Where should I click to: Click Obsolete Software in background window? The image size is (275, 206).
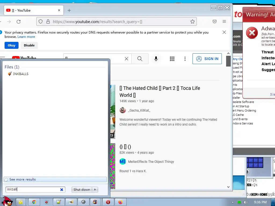click(243, 102)
